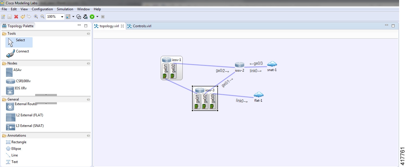Open the Configuration menu
The height and width of the screenshot is (167, 406).
pyautogui.click(x=42, y=9)
